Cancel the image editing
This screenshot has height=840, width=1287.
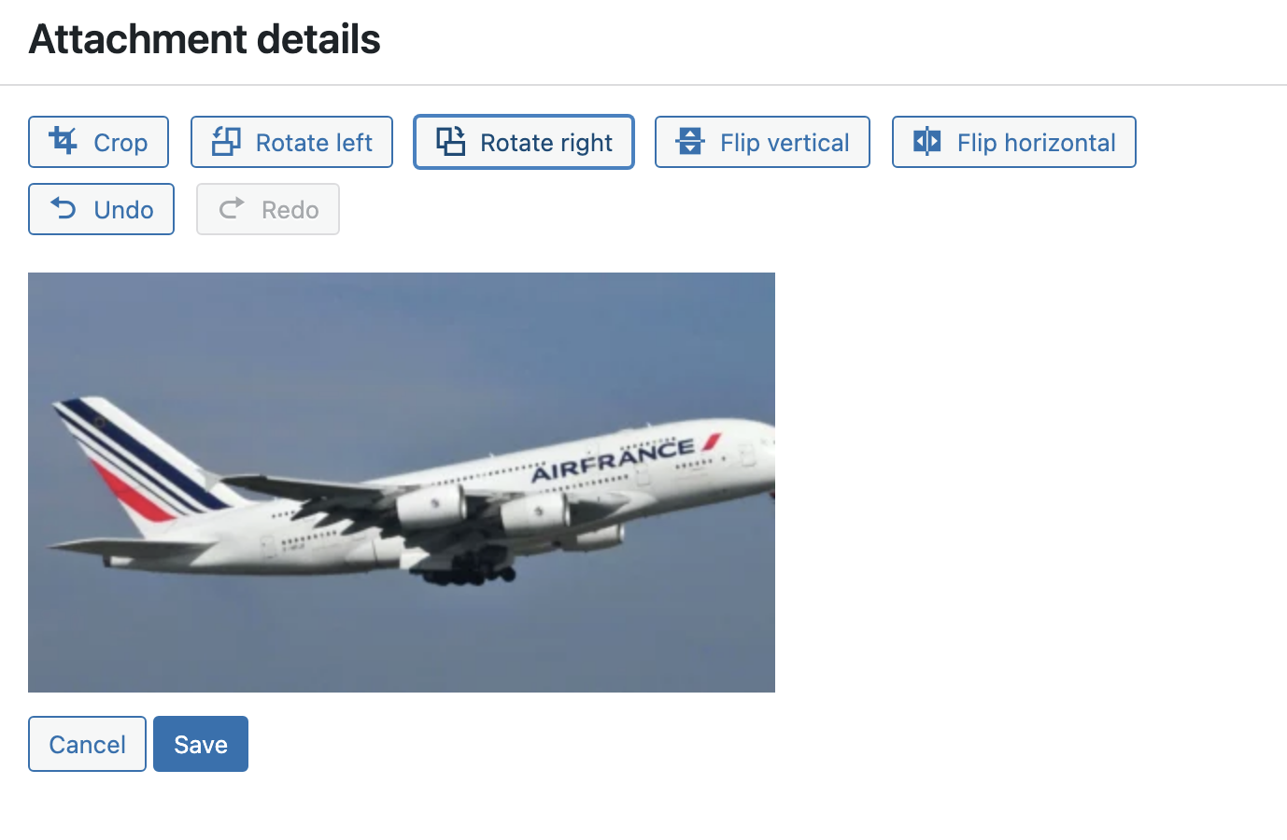coord(87,744)
